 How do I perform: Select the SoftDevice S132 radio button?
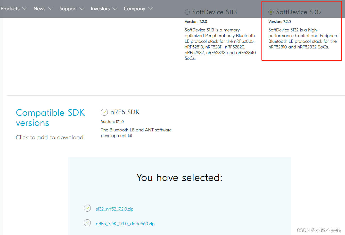click(x=271, y=12)
